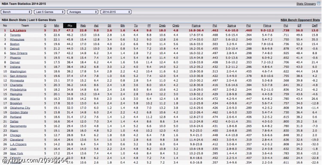Open the L.A.Lakers team link
This screenshot has width=322, height=165.
tap(18, 31)
